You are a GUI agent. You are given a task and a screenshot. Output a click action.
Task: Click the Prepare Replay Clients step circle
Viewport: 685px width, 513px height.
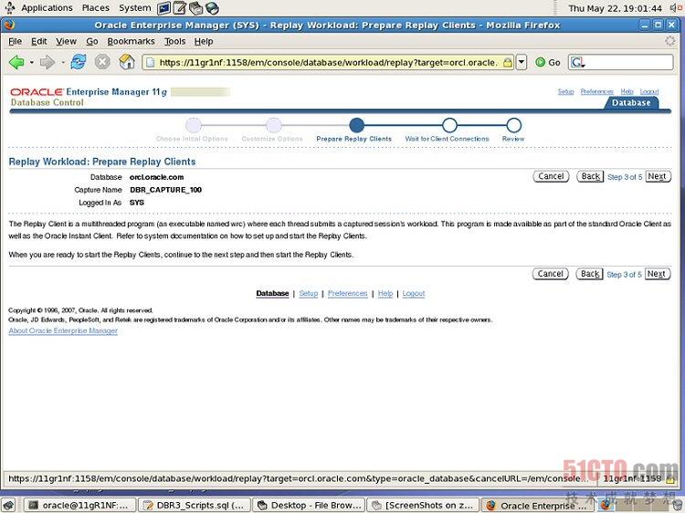pos(356,125)
